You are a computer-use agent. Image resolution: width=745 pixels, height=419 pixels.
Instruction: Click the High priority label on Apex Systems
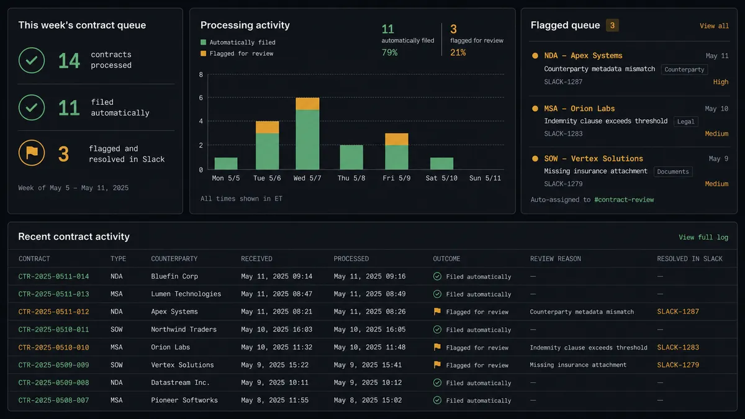pyautogui.click(x=721, y=82)
